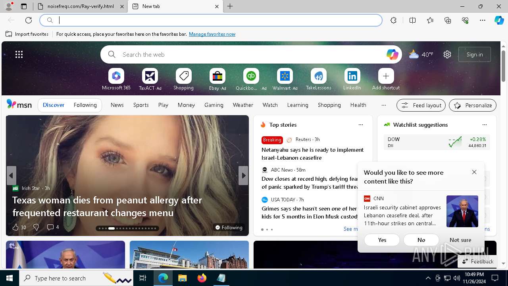Image resolution: width=508 pixels, height=286 pixels.
Task: Switch to the Following tab
Action: [x=85, y=105]
